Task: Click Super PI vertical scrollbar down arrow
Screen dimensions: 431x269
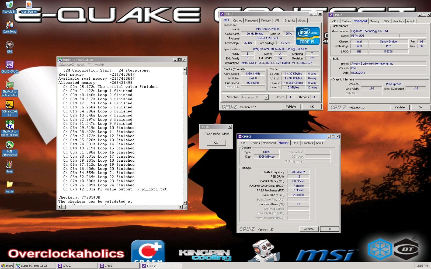Action: (185, 203)
